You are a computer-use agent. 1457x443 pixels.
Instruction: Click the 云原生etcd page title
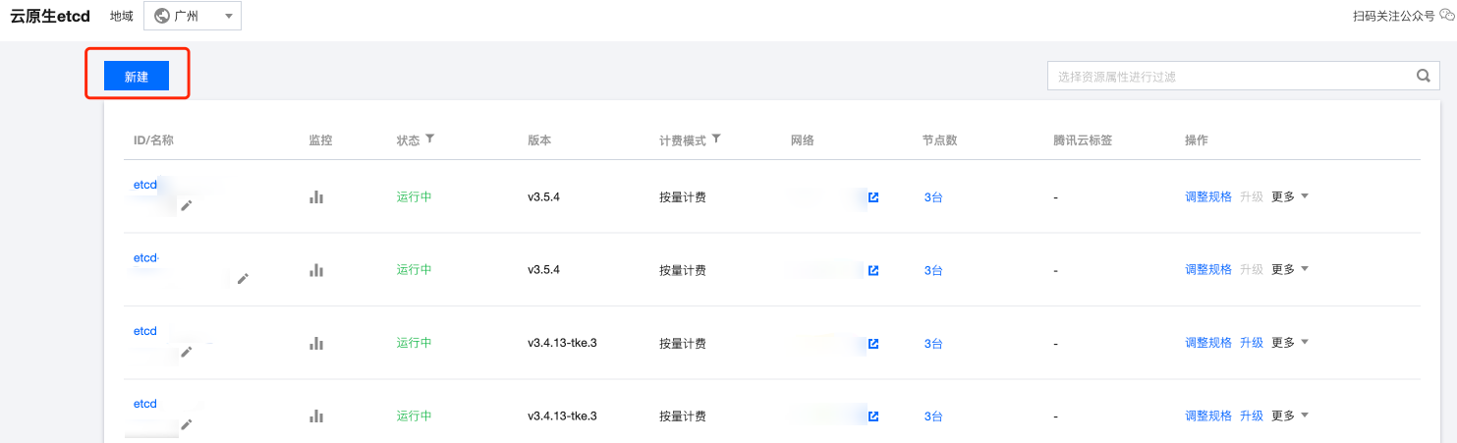(x=50, y=16)
